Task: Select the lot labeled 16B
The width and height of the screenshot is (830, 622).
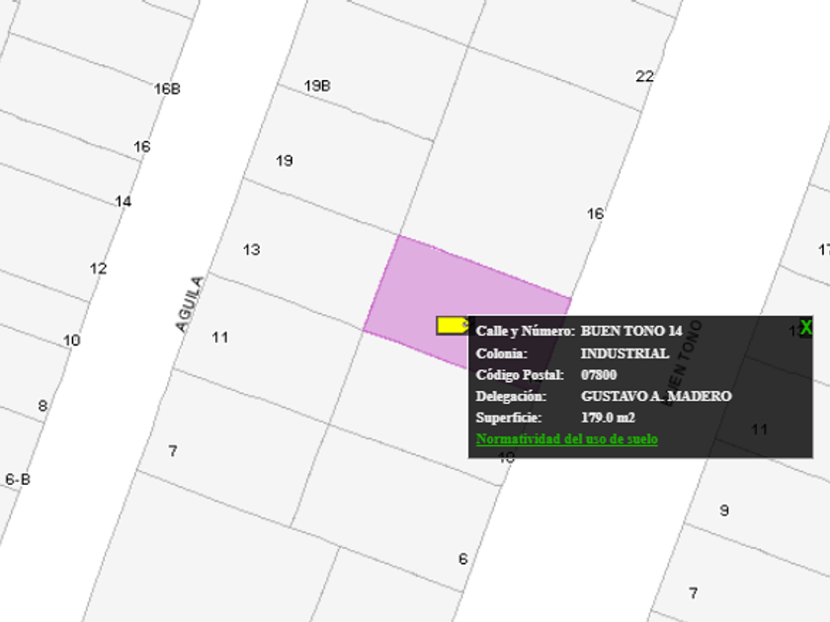Action: point(167,89)
